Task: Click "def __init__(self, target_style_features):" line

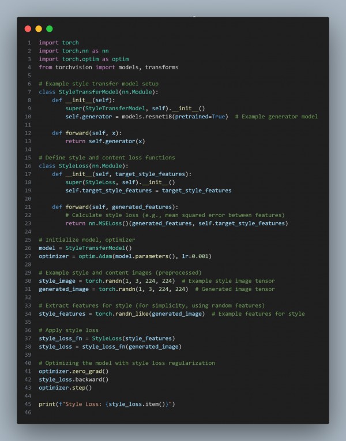Action: coord(122,174)
